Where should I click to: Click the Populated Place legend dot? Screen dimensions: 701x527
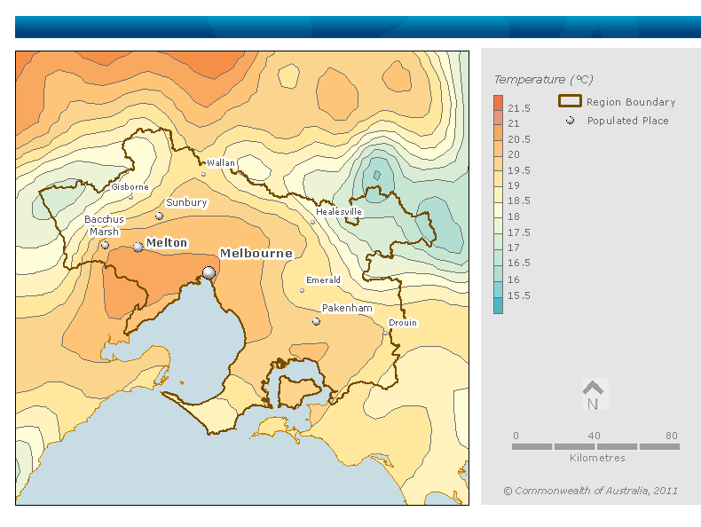click(570, 121)
